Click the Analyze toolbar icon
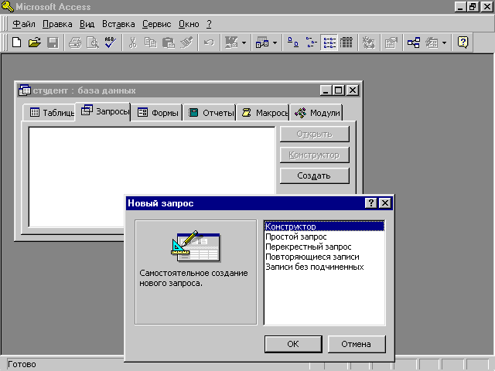Image resolution: width=495 pixels, height=371 pixels. (262, 43)
